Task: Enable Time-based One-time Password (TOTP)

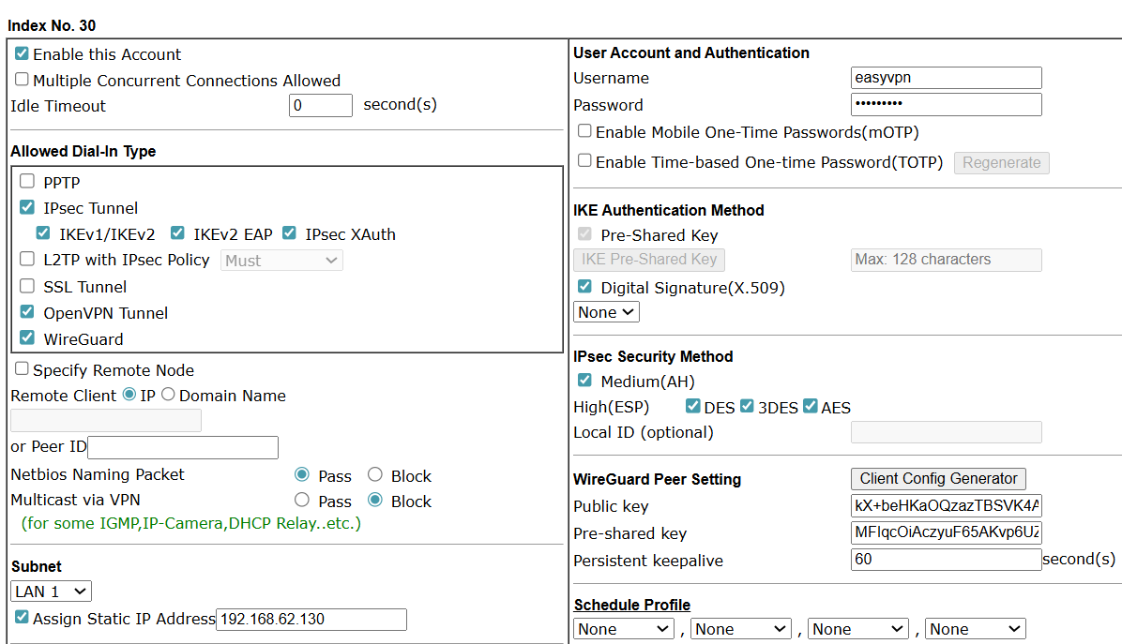Action: 584,160
